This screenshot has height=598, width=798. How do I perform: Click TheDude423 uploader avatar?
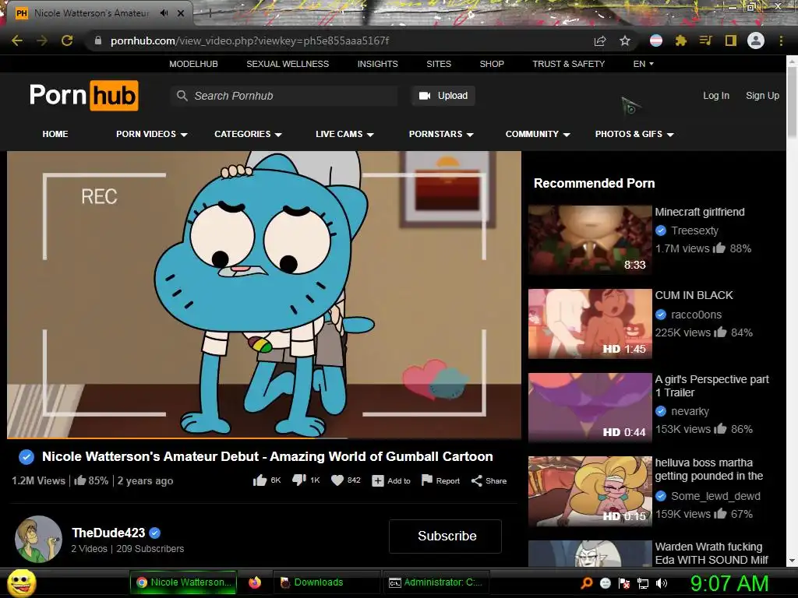(38, 540)
